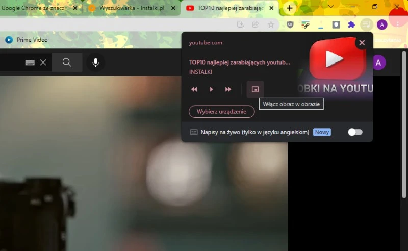
Task: Click the live captions icon in popup
Action: [194, 132]
